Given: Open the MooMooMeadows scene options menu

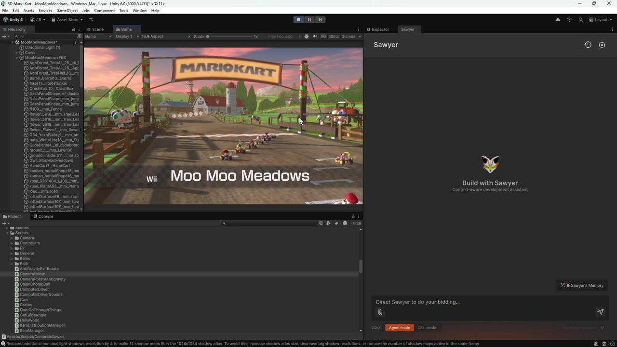Looking at the screenshot, I should point(75,42).
